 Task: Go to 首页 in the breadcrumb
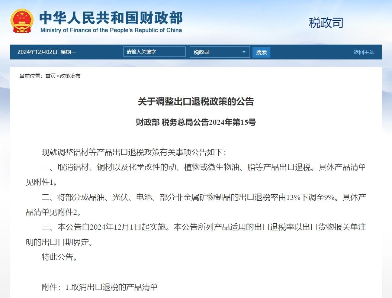click(51, 76)
